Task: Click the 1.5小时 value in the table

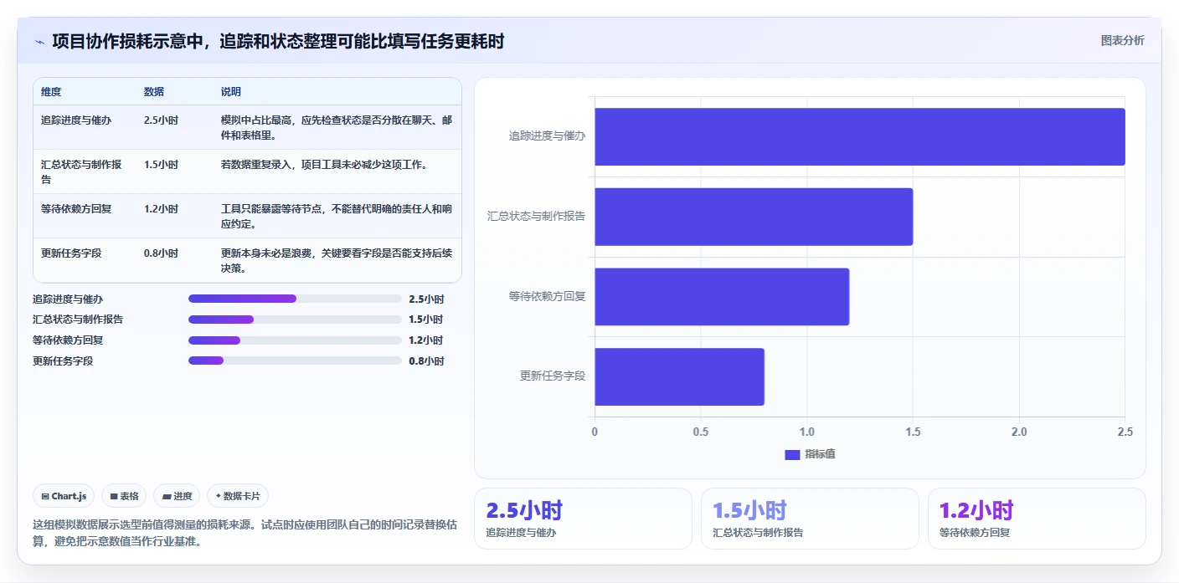Action: pos(161,165)
